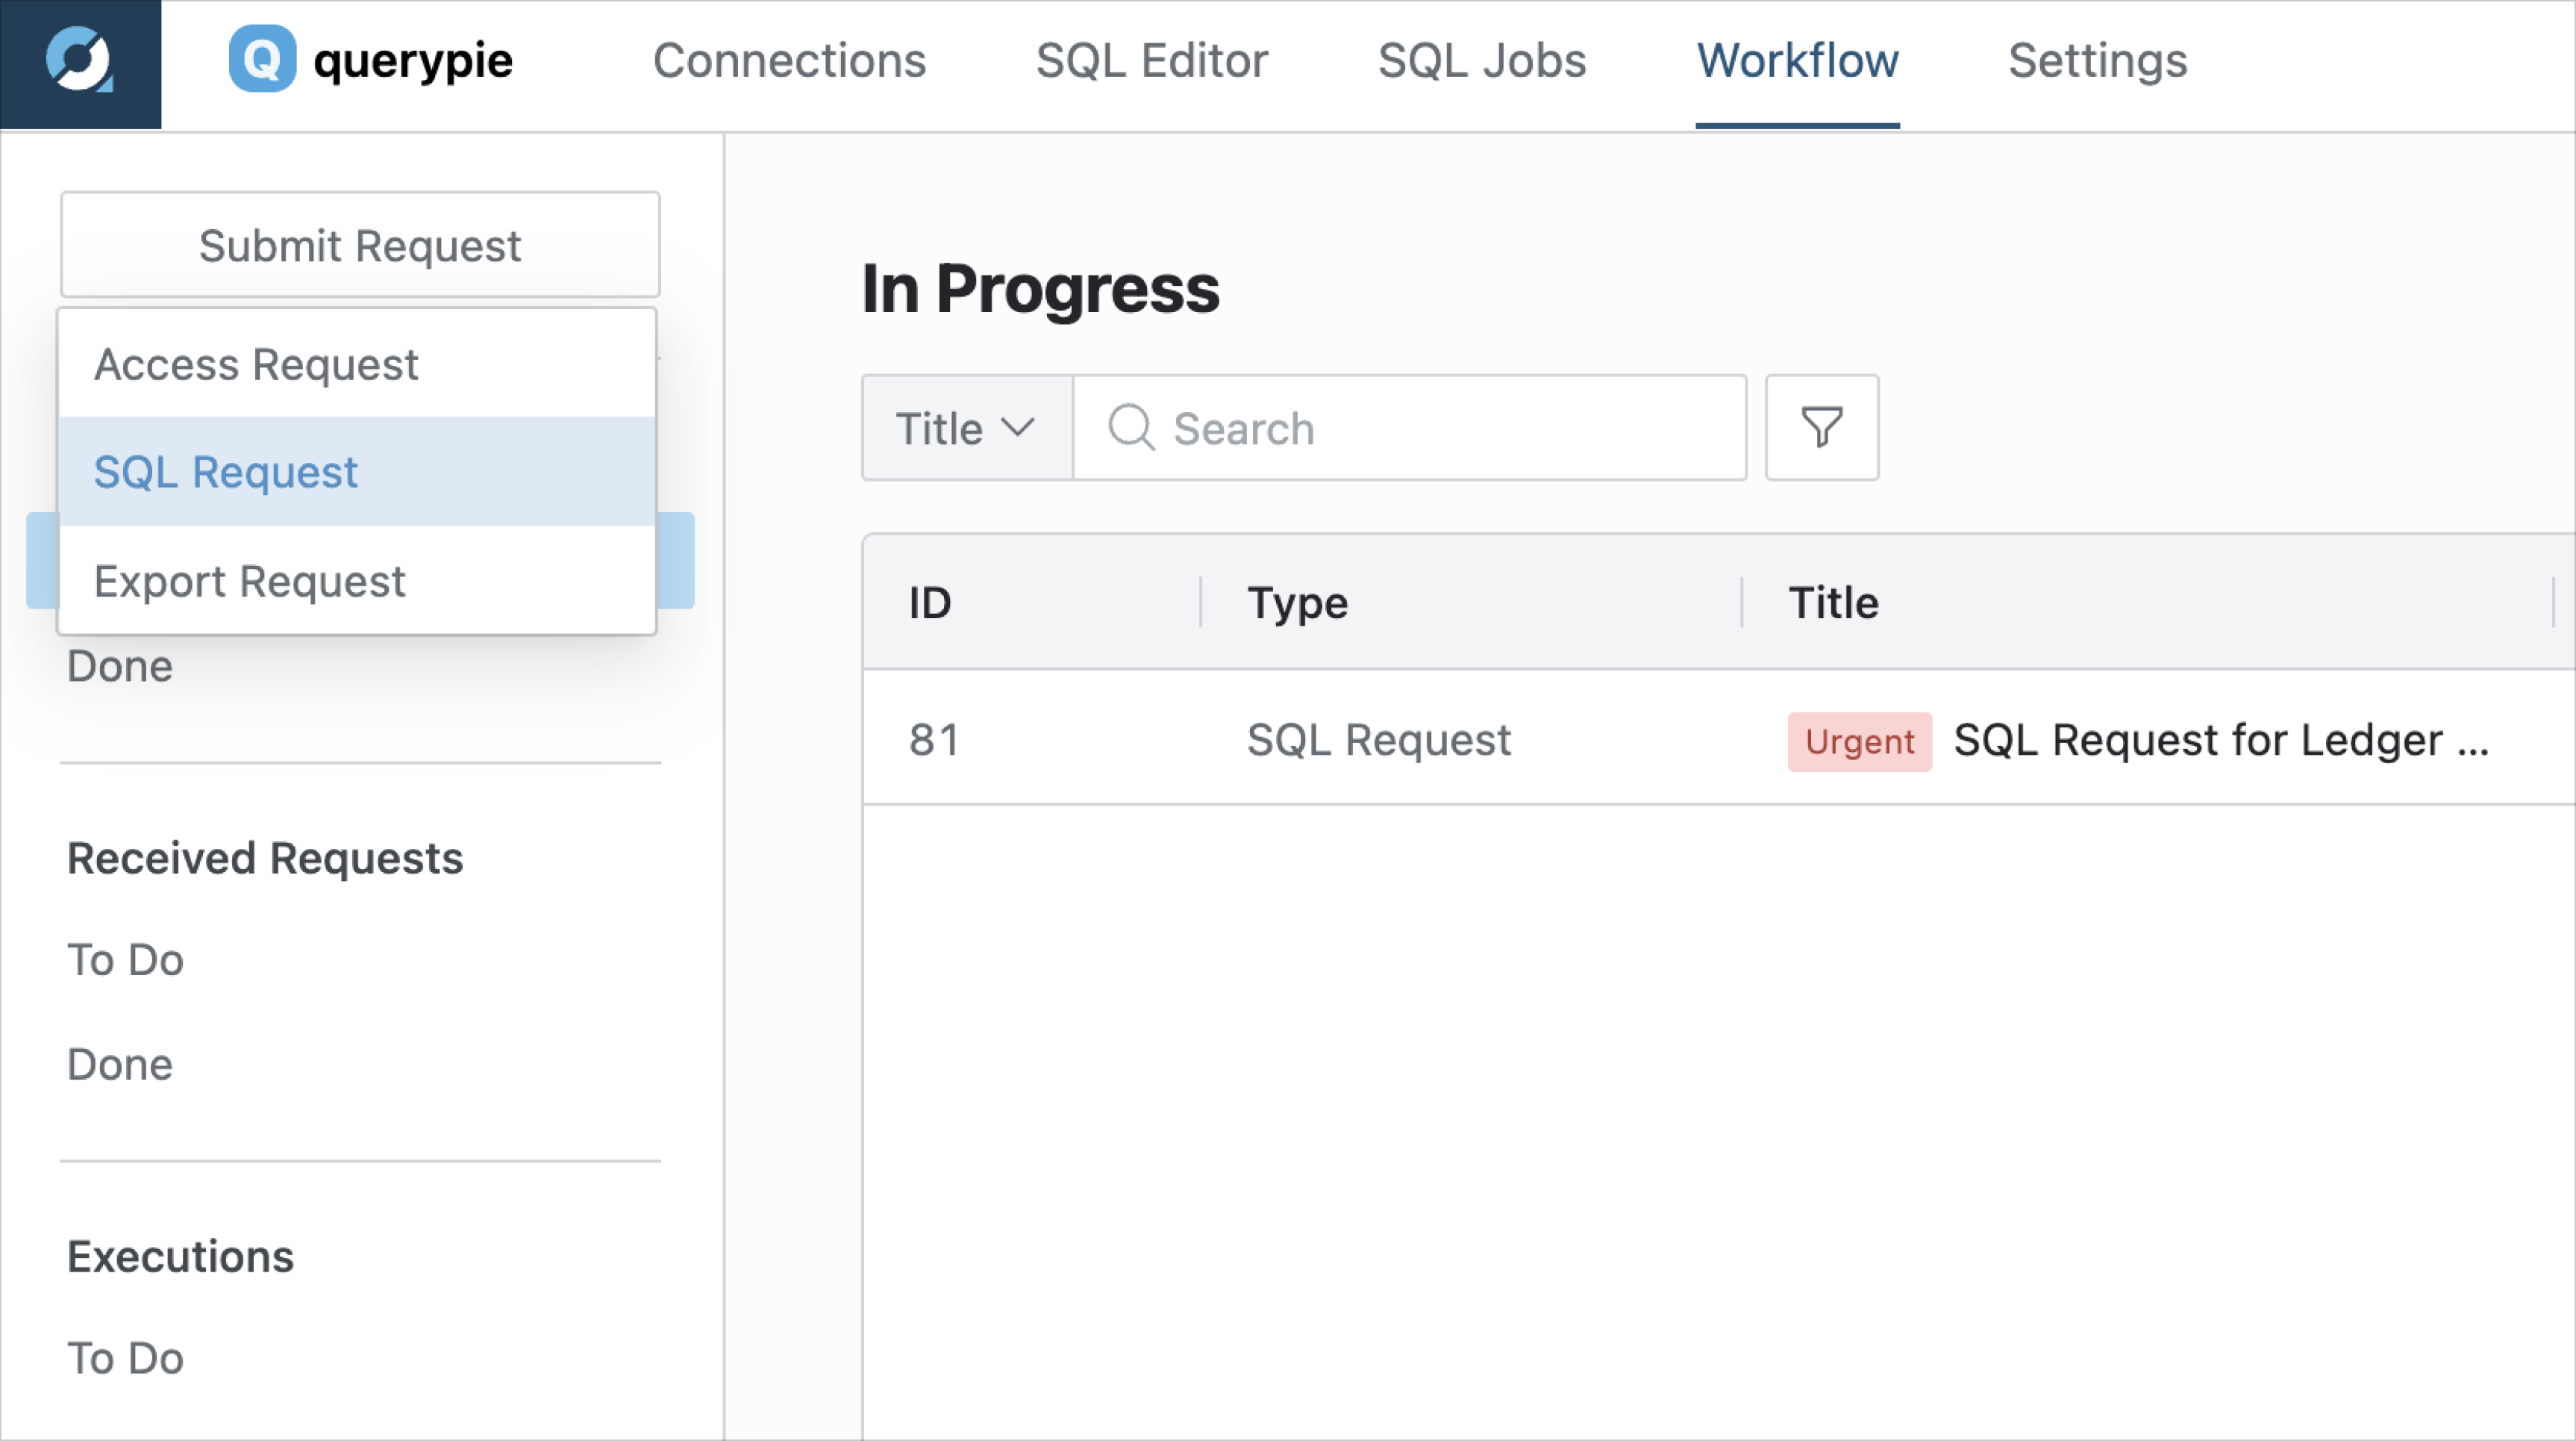Screen dimensions: 2576x1441
Task: Click the Urgent tag on the request
Action: (x=1859, y=741)
